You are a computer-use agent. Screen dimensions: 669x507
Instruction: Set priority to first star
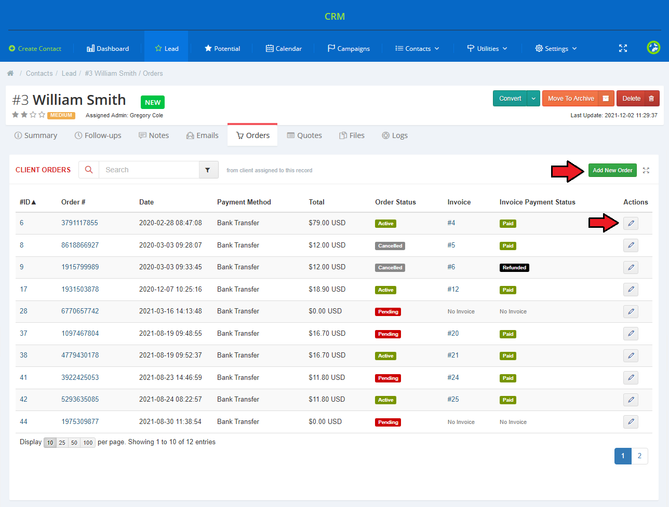(x=16, y=115)
